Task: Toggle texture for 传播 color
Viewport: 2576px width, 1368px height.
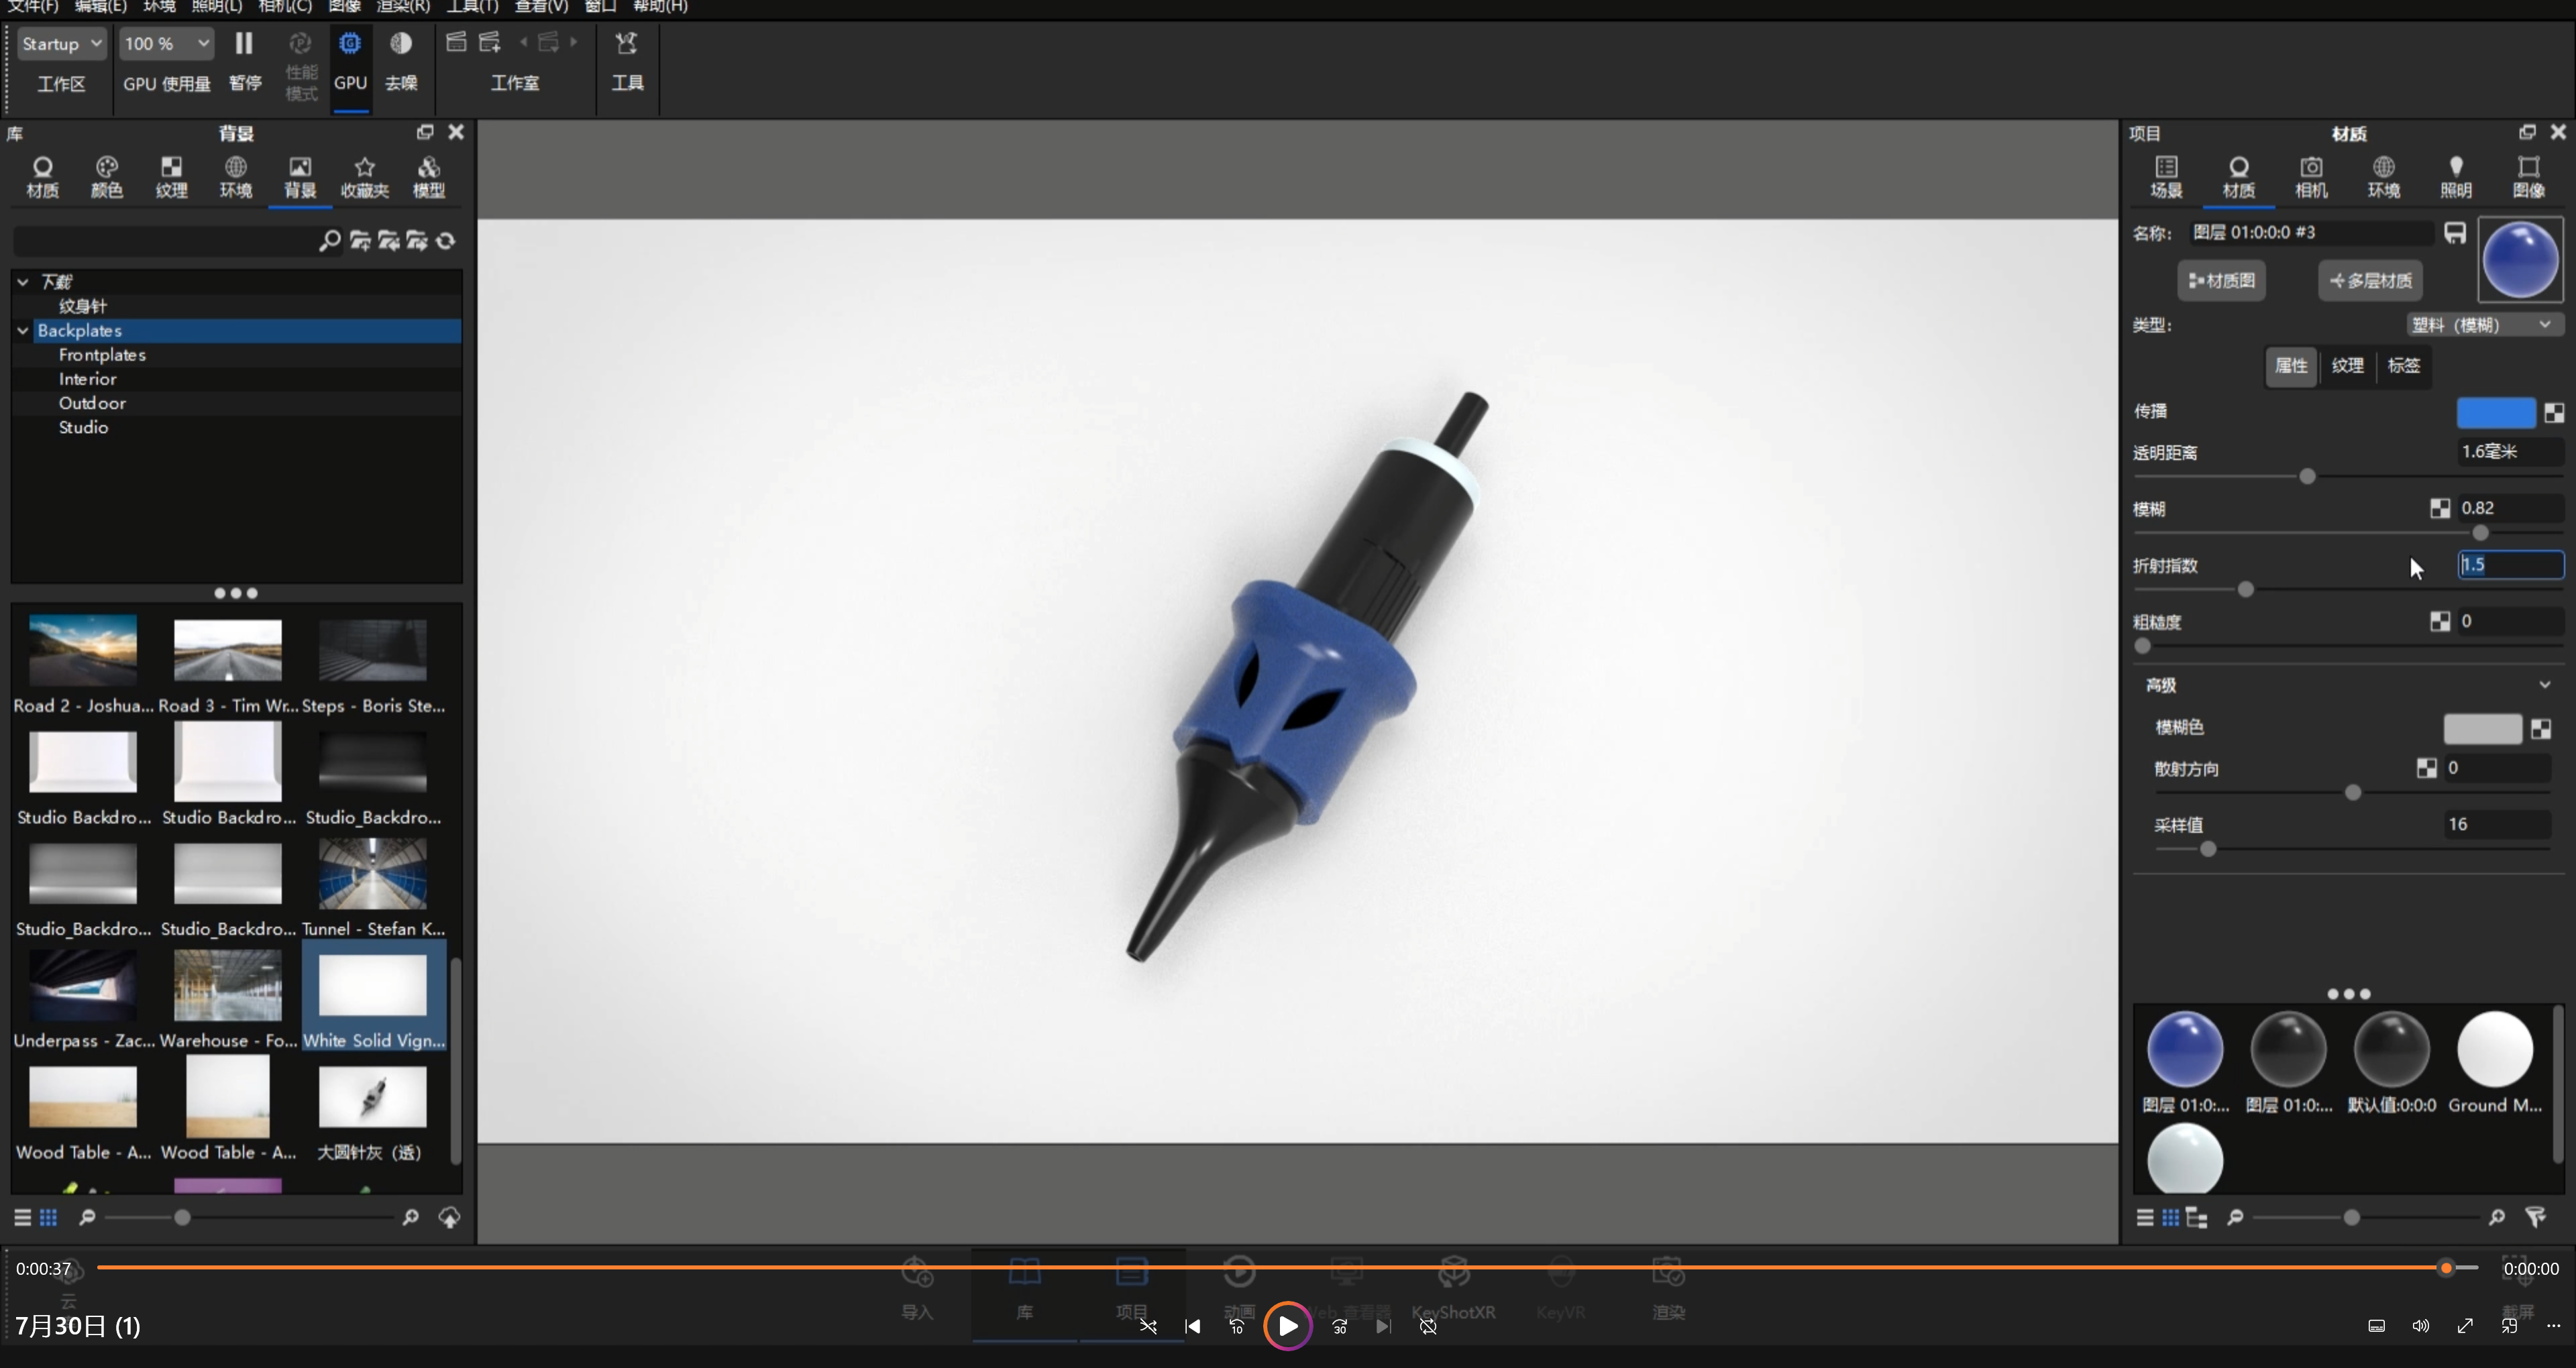Action: [x=2554, y=413]
